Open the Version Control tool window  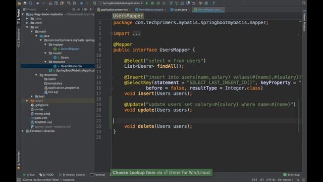(73, 175)
